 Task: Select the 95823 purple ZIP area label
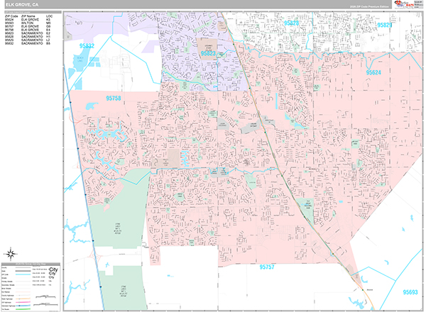211,54
